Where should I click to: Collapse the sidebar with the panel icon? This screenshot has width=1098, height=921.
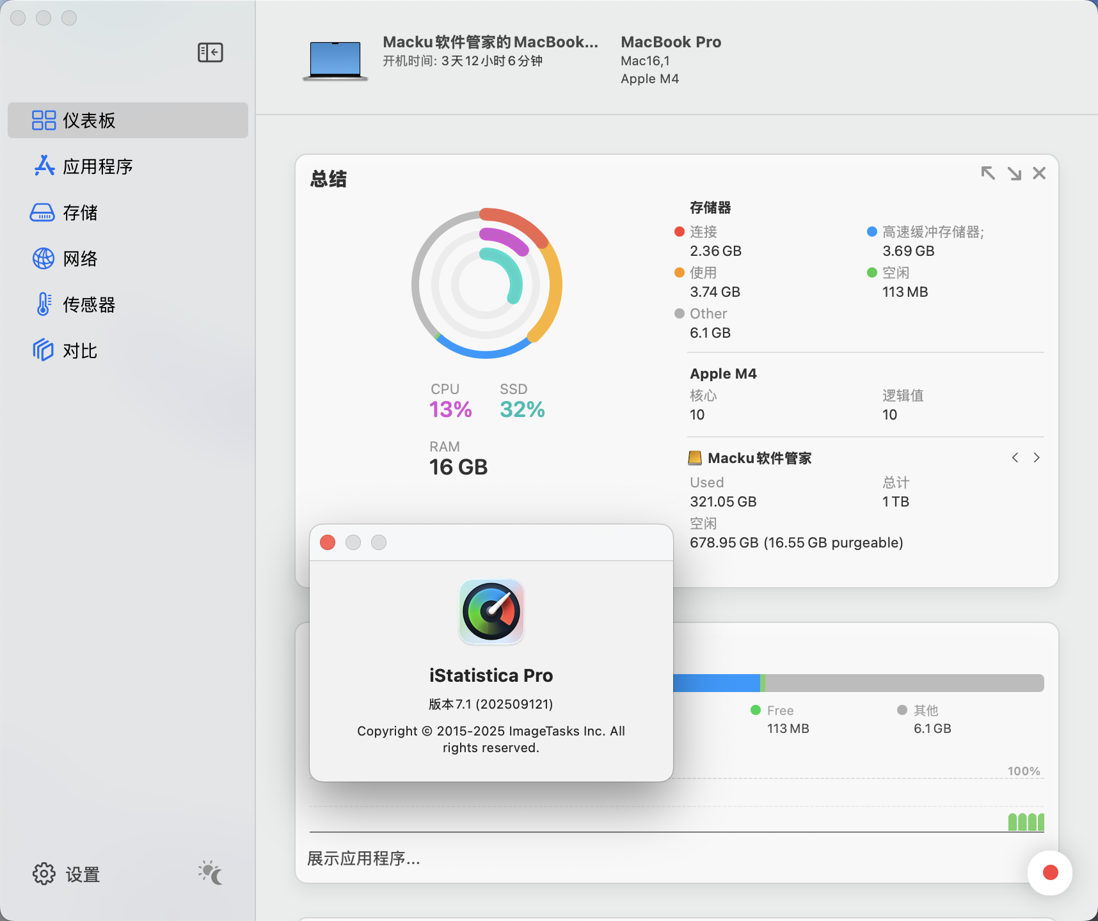click(x=210, y=52)
